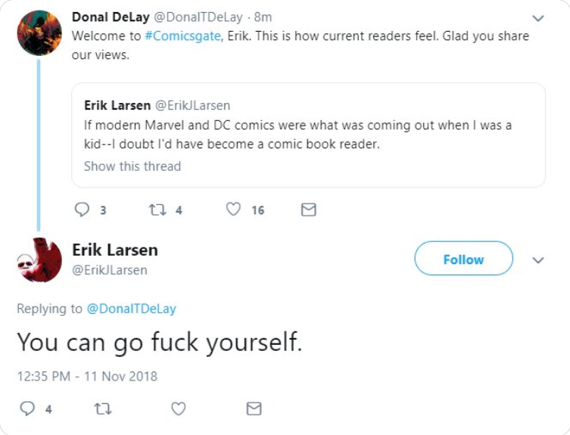
Task: Share Erik Larsen's reply via message icon
Action: click(254, 409)
